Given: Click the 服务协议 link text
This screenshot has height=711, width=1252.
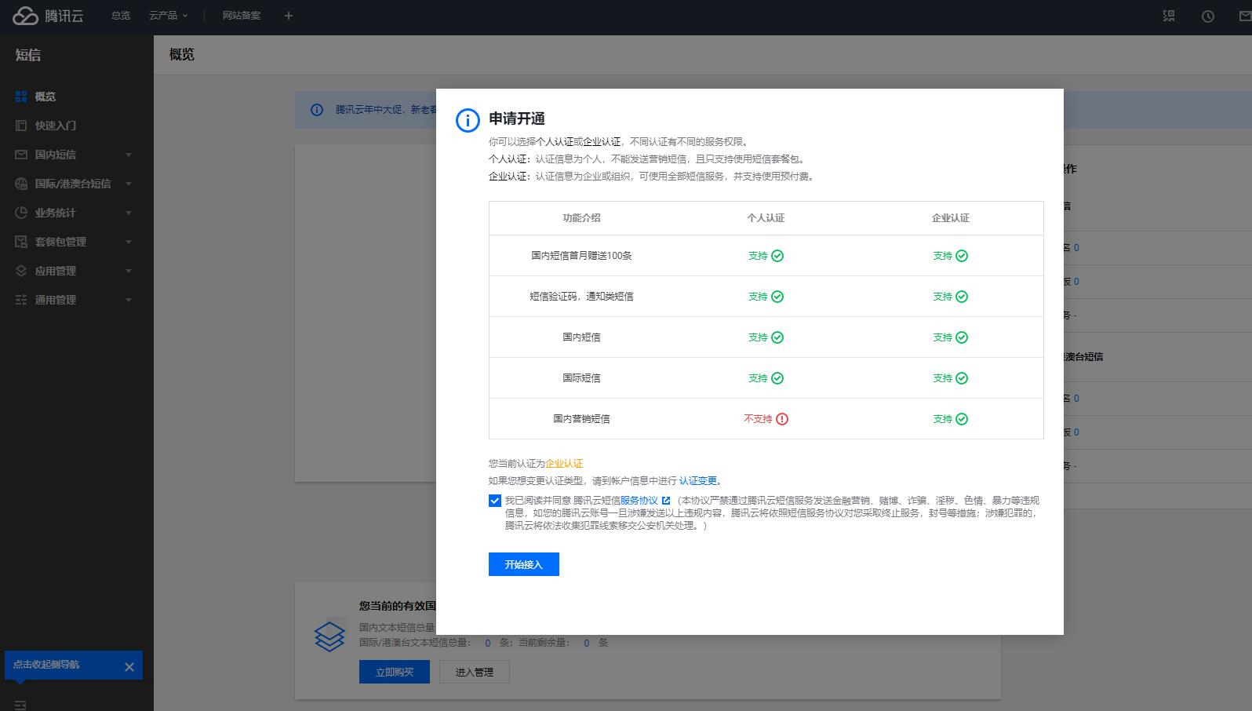Looking at the screenshot, I should (x=639, y=501).
